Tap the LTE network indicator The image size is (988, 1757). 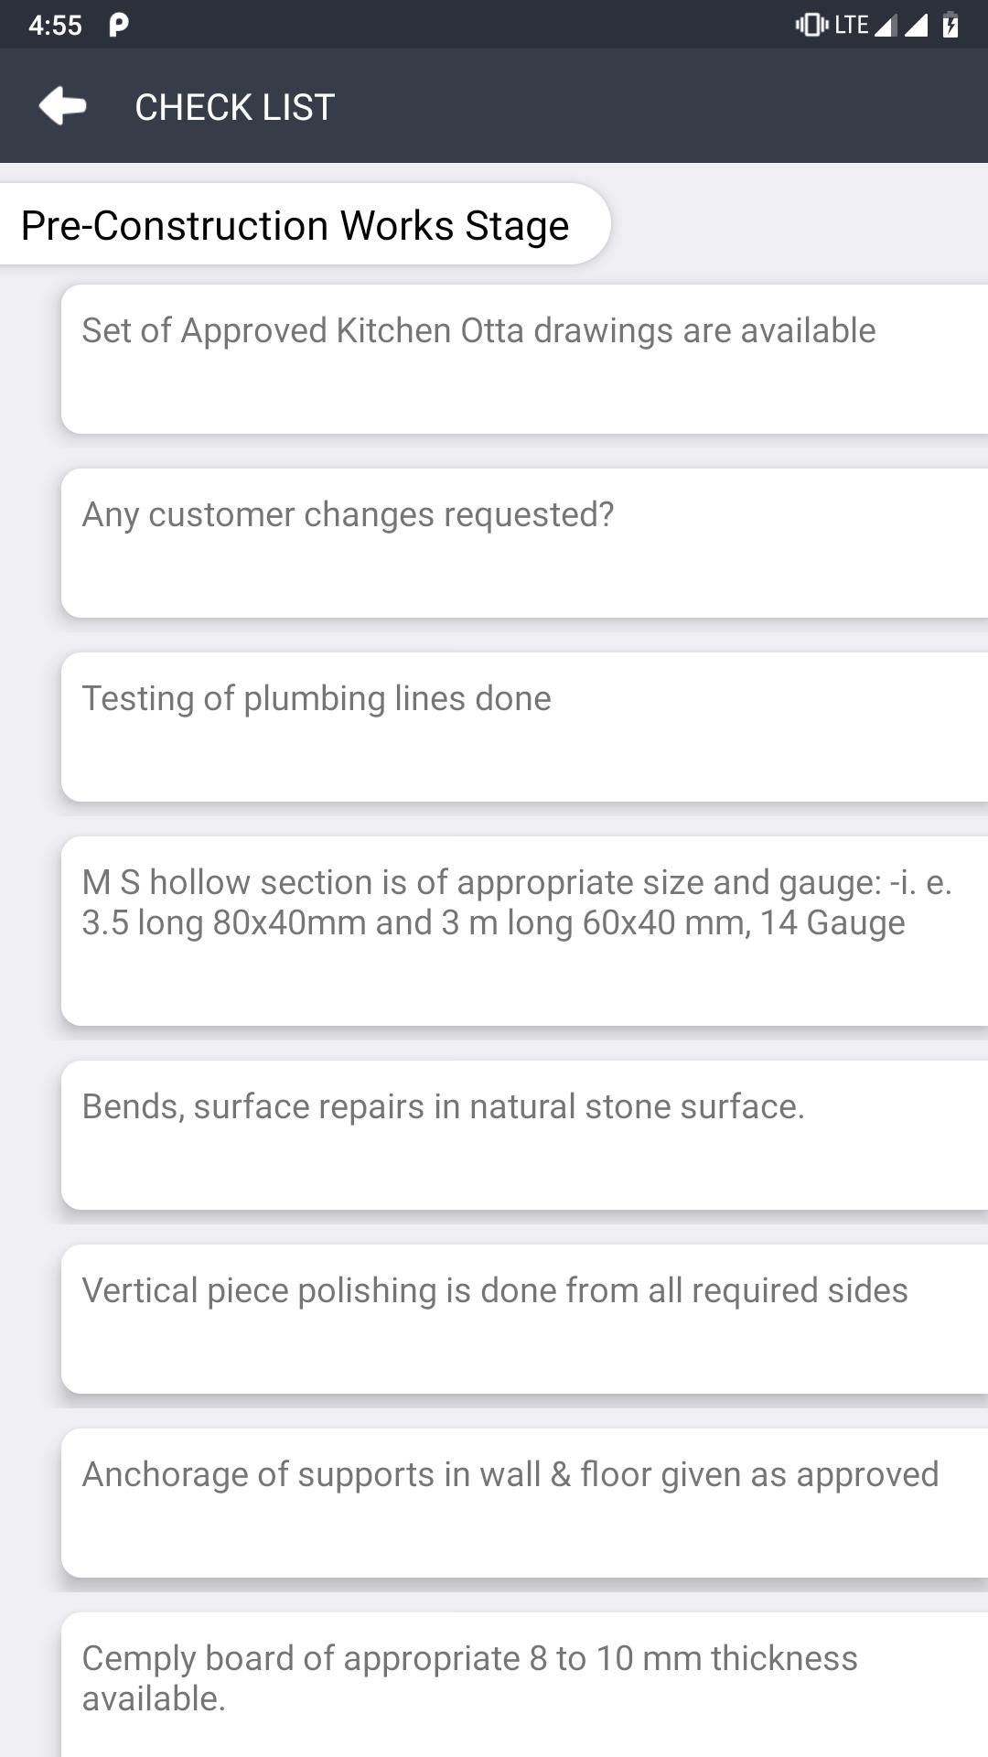tap(851, 25)
